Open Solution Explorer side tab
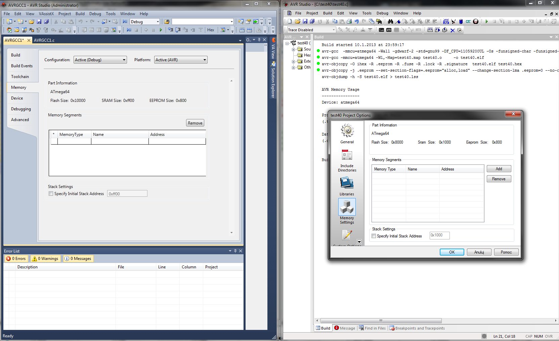The image size is (559, 341). pos(273,79)
